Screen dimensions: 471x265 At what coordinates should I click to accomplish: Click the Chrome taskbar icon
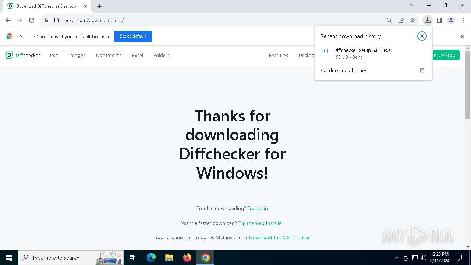pyautogui.click(x=205, y=258)
